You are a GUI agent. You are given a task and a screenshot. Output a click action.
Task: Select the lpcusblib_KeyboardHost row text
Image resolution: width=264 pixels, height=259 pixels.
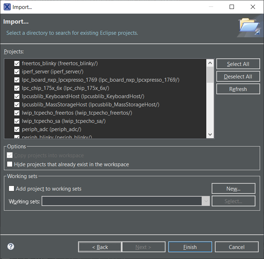point(83,96)
